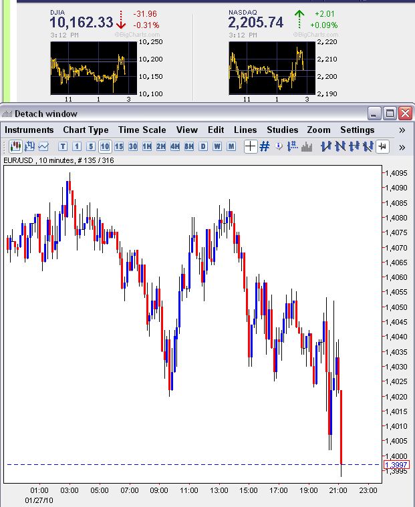Click the Detach window title bar icon
The height and width of the screenshot is (507, 415).
(x=7, y=114)
